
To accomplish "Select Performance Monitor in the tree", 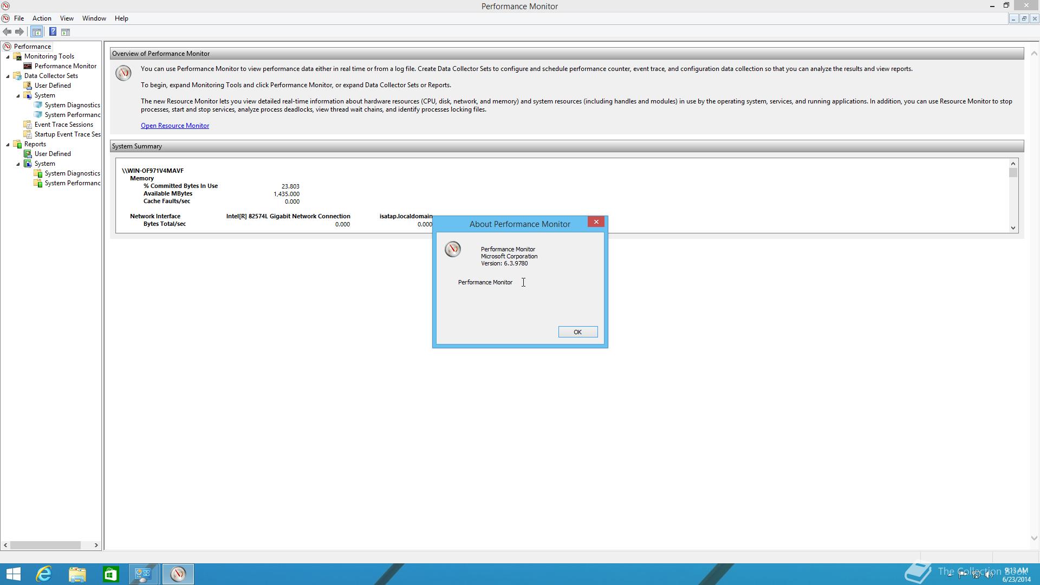I will [66, 66].
